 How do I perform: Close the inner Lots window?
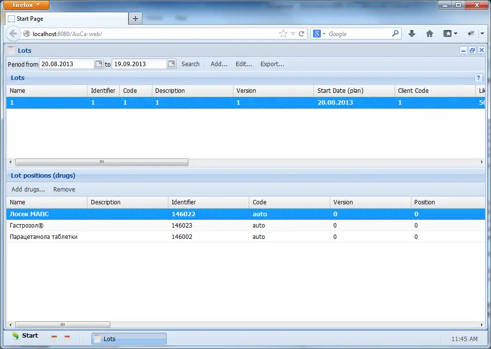pos(482,50)
